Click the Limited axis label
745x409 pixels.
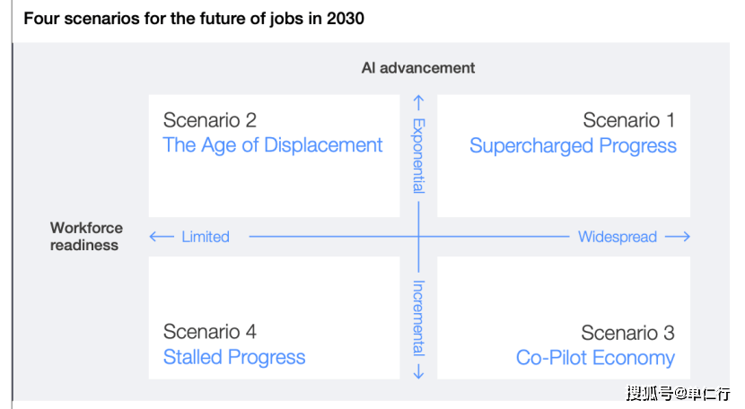pos(206,237)
